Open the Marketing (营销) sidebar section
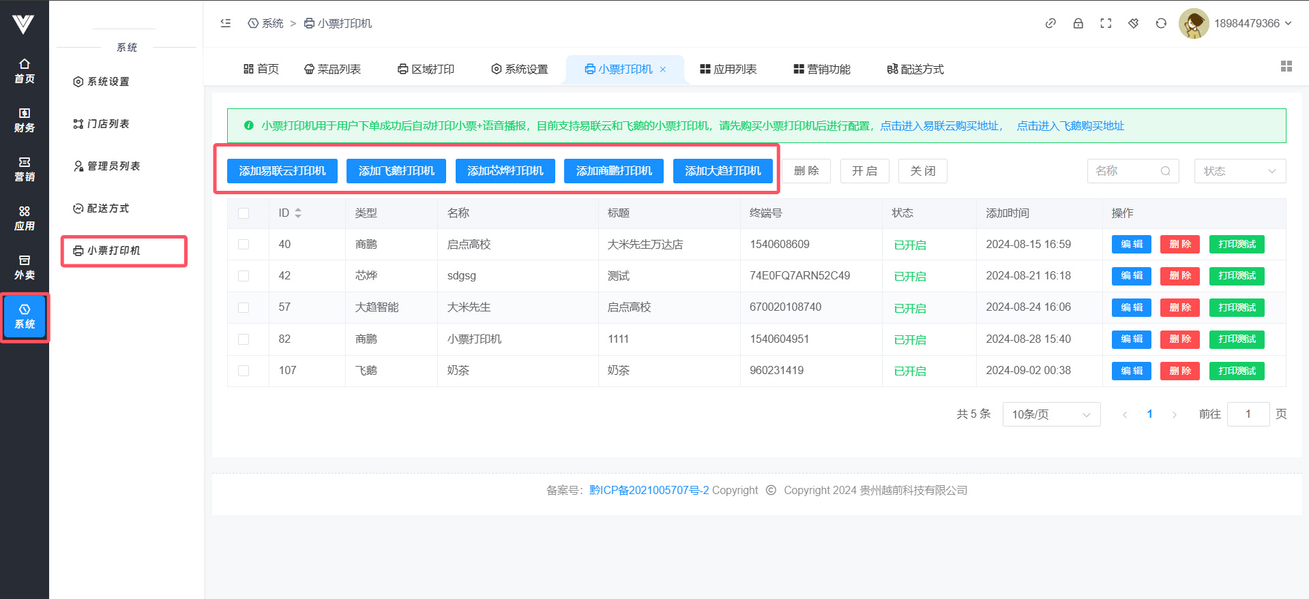 point(25,169)
